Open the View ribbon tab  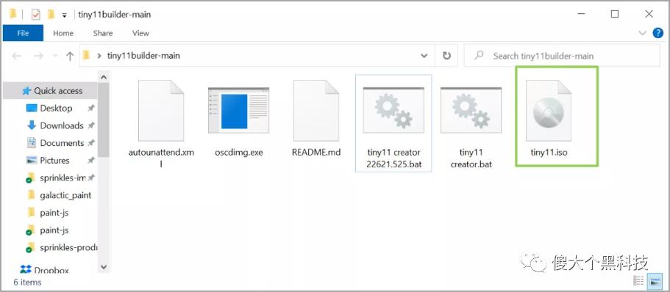(x=140, y=33)
